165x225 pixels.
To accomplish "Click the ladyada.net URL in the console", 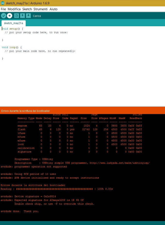I will click(120, 163).
